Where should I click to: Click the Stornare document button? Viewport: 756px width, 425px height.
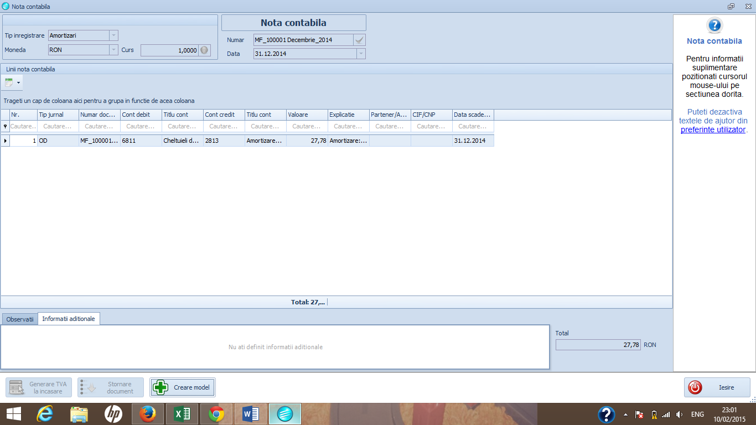(x=111, y=387)
